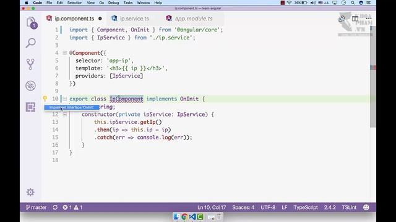Open the Search view in the activity bar

(x=30, y=43)
